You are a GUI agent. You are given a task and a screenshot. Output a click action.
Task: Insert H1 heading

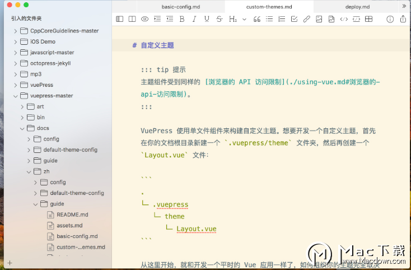(x=233, y=19)
